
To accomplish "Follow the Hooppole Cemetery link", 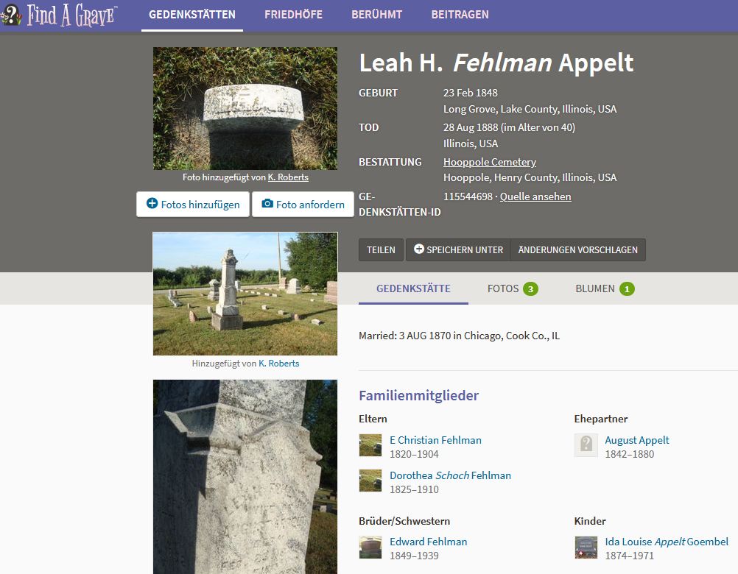I will [x=490, y=162].
